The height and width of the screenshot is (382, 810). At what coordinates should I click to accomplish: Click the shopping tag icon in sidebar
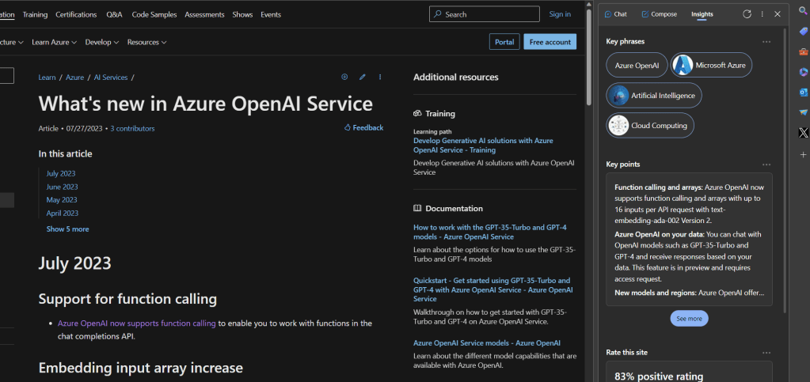coord(803,31)
